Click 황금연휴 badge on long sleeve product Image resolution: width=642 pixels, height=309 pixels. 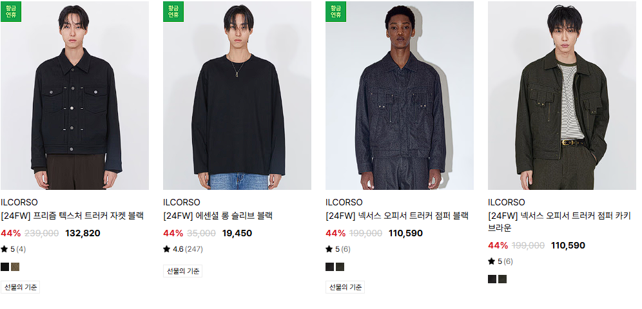point(173,12)
